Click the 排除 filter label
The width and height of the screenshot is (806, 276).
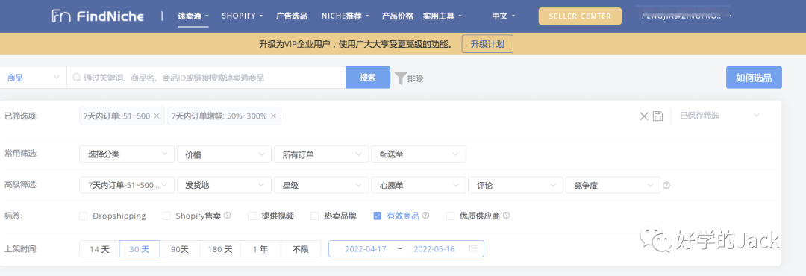coord(416,78)
